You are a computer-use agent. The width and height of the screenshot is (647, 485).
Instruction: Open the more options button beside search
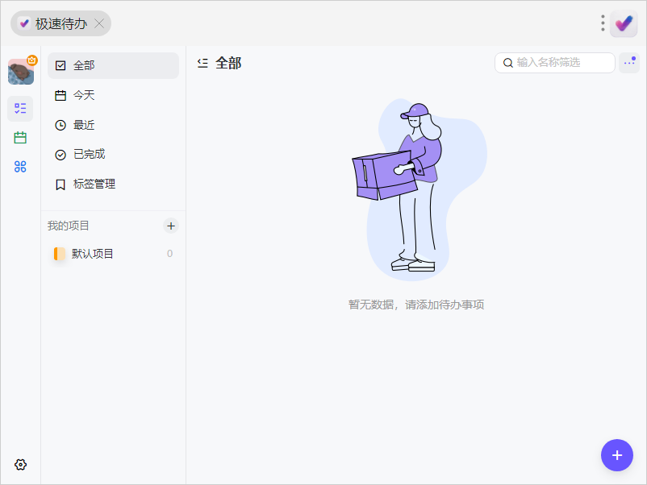pos(628,63)
